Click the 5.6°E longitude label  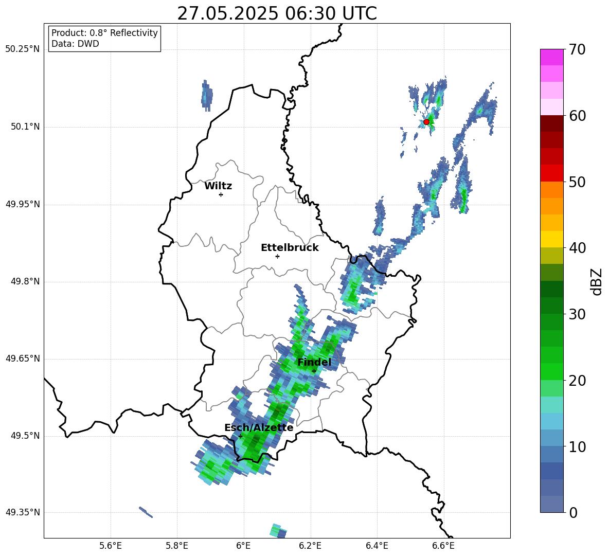point(110,546)
